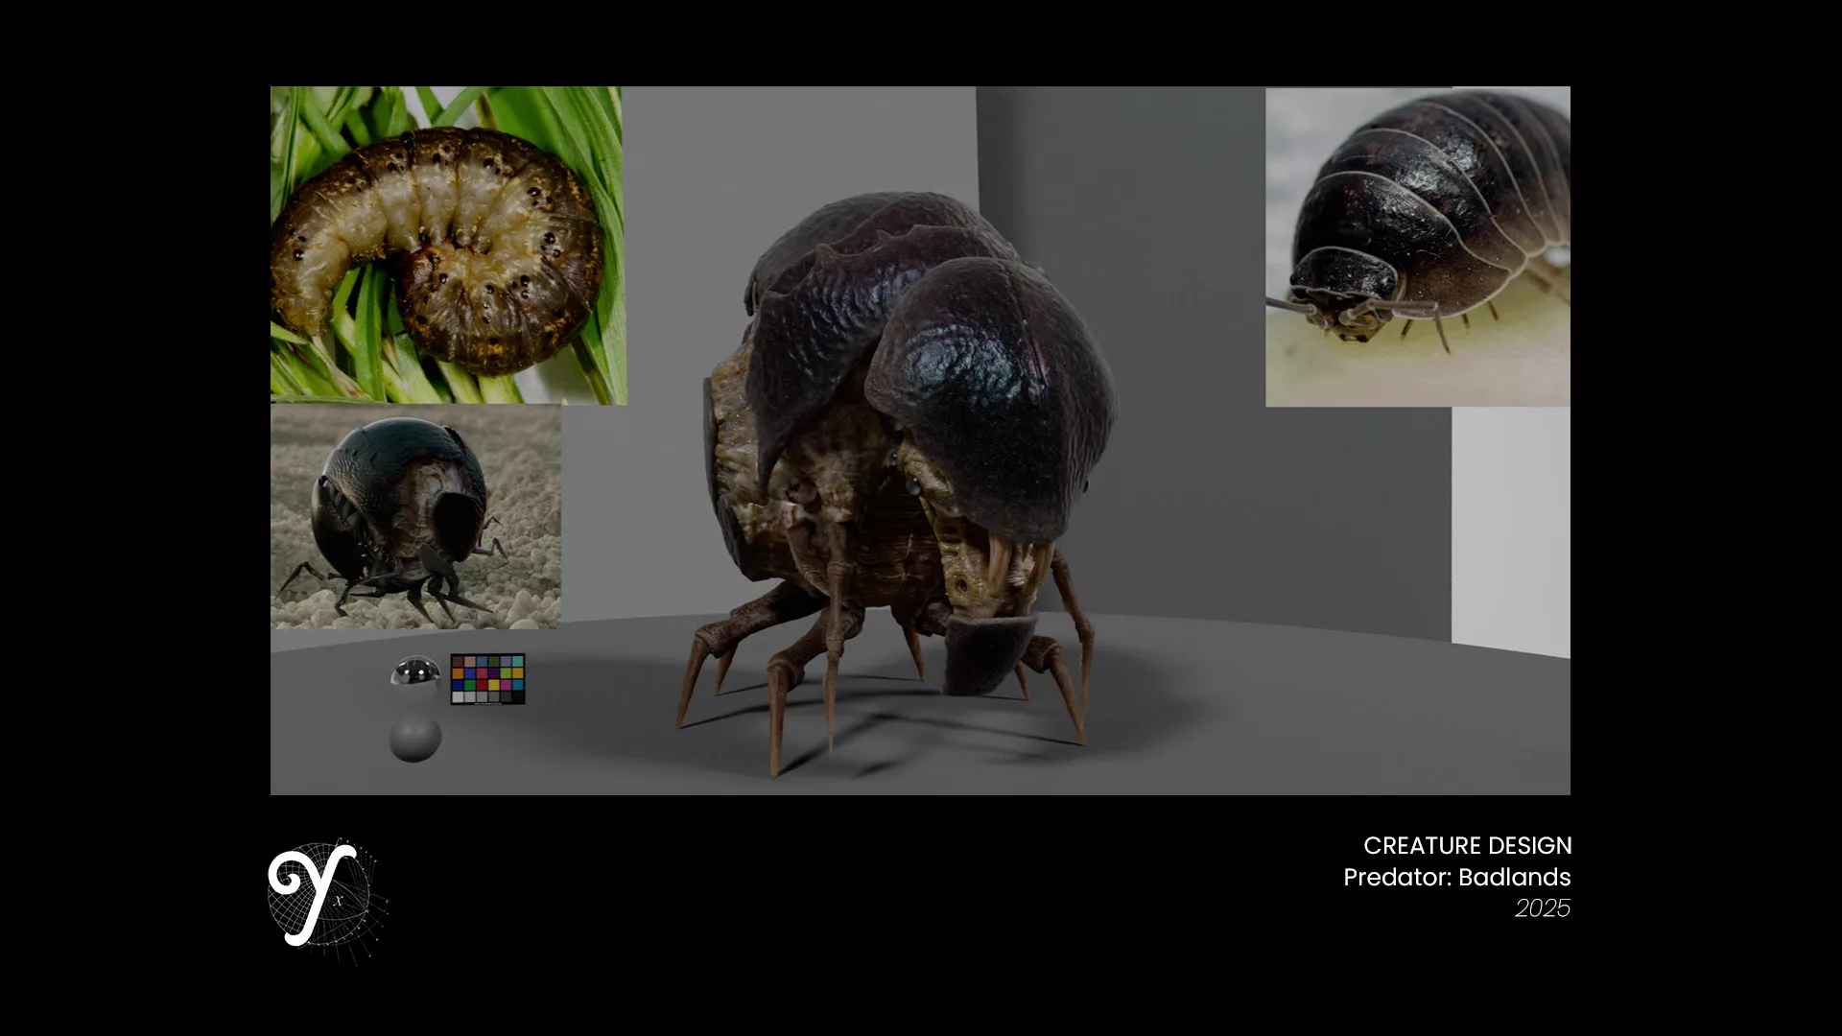Click the Predator: Badlands caption

(x=1456, y=877)
